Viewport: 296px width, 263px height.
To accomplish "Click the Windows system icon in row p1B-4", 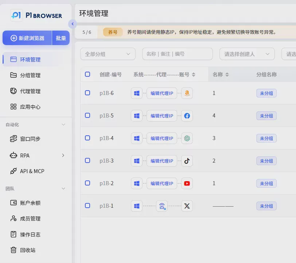I will 137,138.
